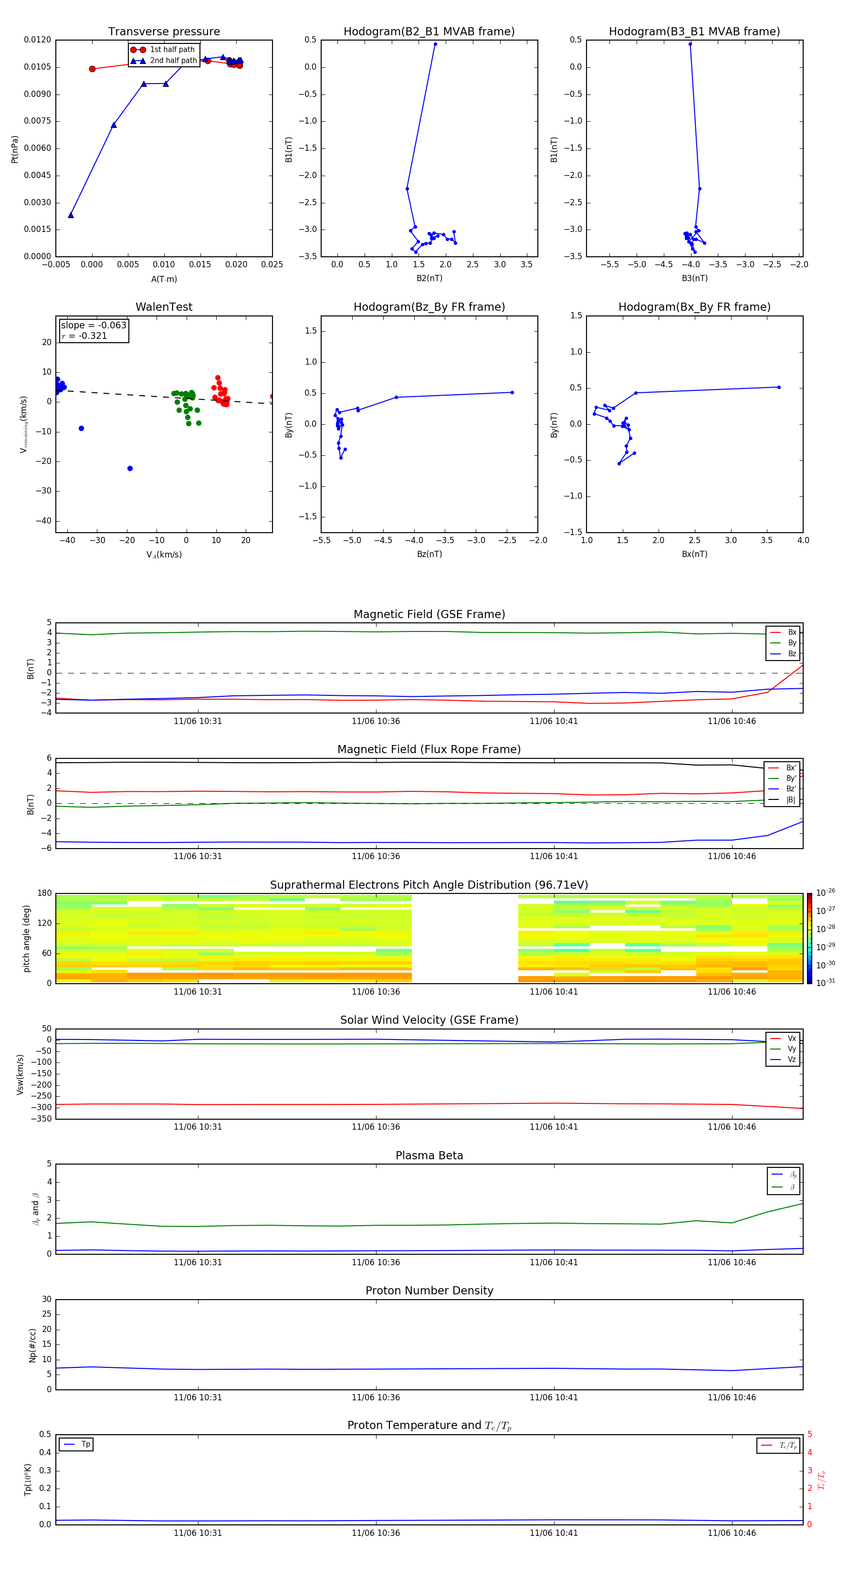The height and width of the screenshot is (1575, 859).
Task: Click the pitch angle color bar
Action: click(809, 938)
